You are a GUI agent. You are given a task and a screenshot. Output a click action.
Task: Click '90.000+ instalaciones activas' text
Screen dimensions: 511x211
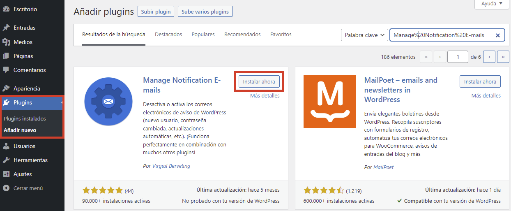click(x=117, y=201)
